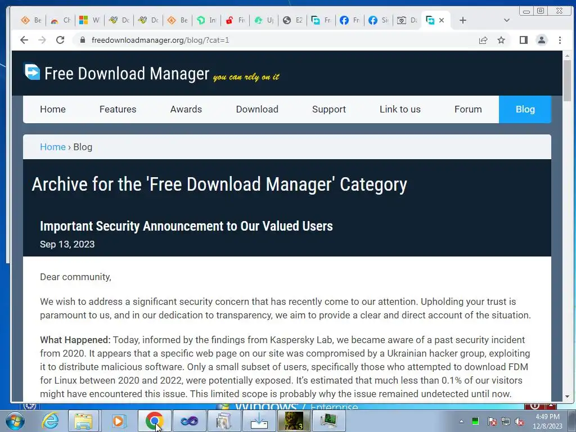
Task: Click the browser forward arrow
Action: pos(42,40)
